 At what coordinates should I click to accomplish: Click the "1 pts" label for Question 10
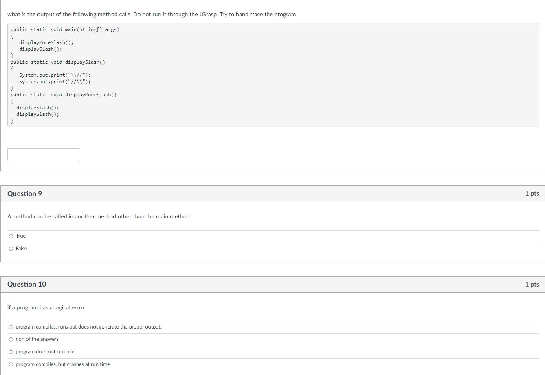[532, 284]
